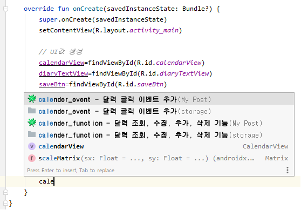Open completion popup three-dot options menu
Viewport: 301px width, 210px height.
pos(288,170)
